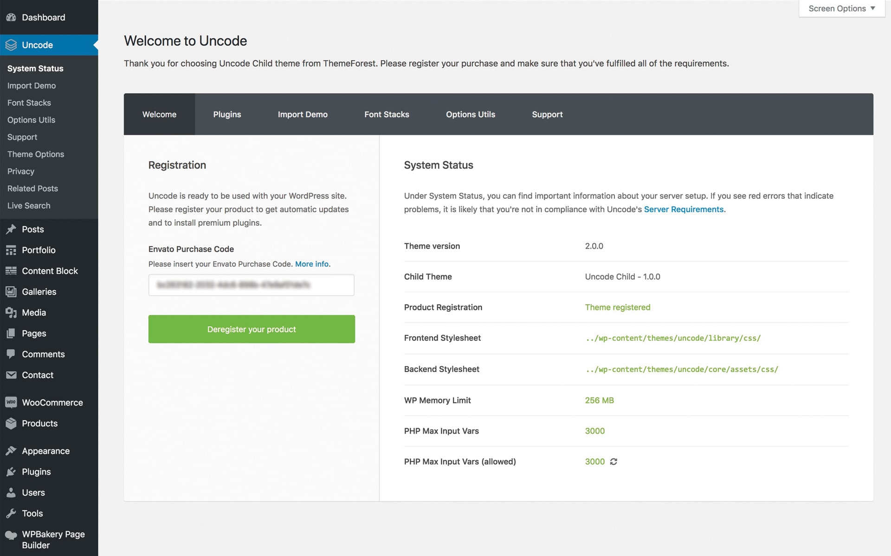891x556 pixels.
Task: Click PHP Max Input Vars refresh icon
Action: click(614, 461)
